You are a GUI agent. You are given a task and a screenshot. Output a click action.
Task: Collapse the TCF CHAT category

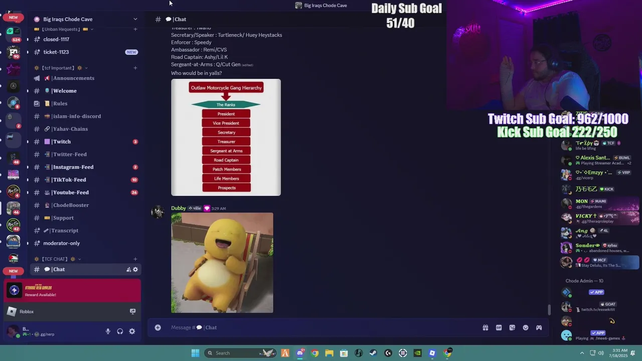tap(57, 259)
